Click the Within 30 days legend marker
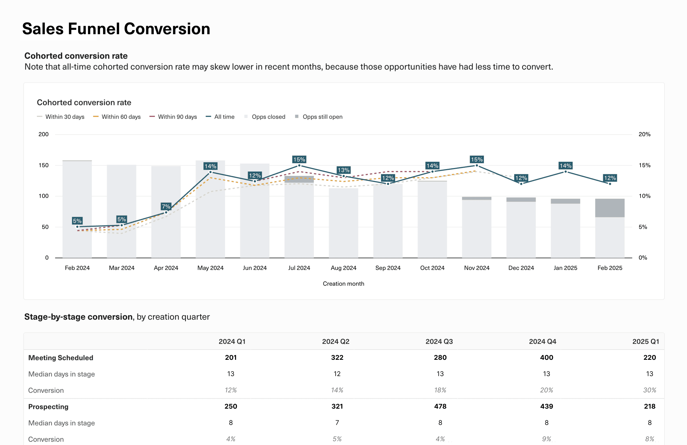The image size is (687, 445). (40, 117)
